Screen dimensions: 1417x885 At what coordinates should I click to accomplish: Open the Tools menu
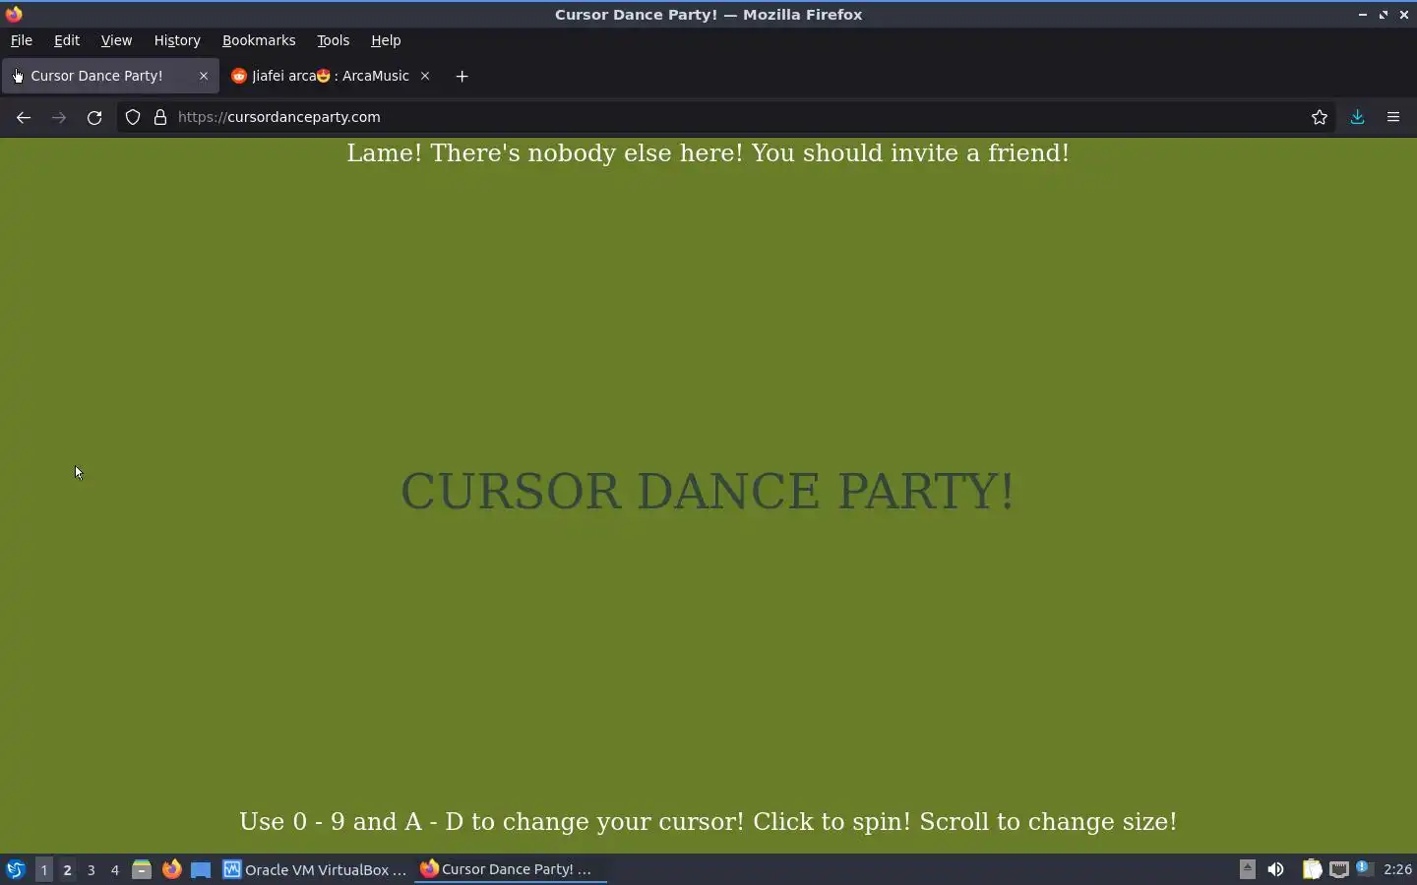coord(334,40)
